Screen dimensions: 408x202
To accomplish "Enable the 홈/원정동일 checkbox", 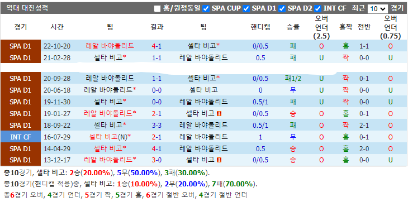I will click(x=157, y=8).
